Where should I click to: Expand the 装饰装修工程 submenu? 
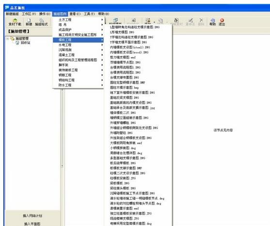pos(78,70)
